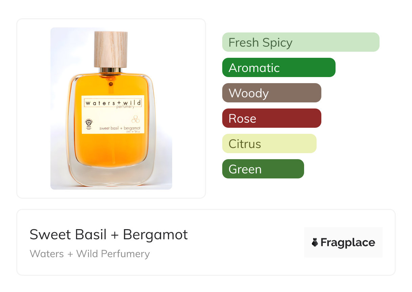This screenshot has height=292, width=412.
Task: Click the certification seal on the bottle label
Action: [90, 123]
